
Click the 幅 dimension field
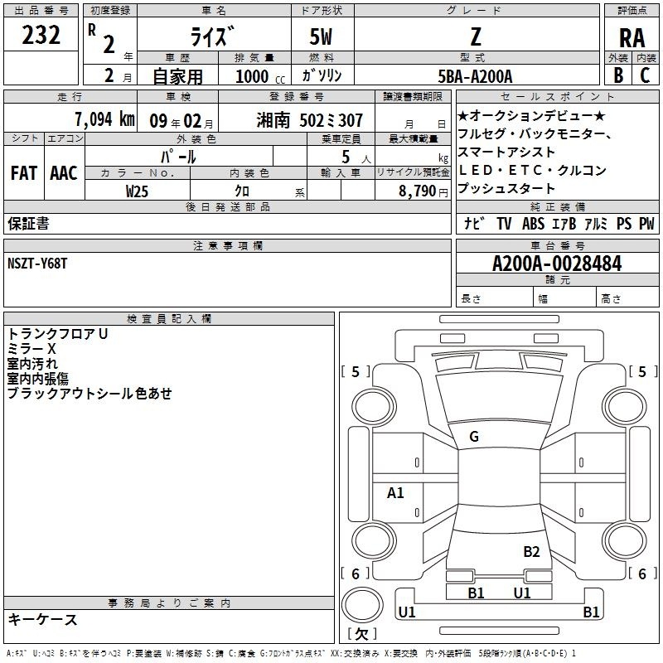[564, 298]
